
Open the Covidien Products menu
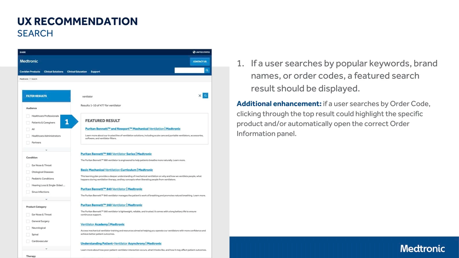coord(30,72)
